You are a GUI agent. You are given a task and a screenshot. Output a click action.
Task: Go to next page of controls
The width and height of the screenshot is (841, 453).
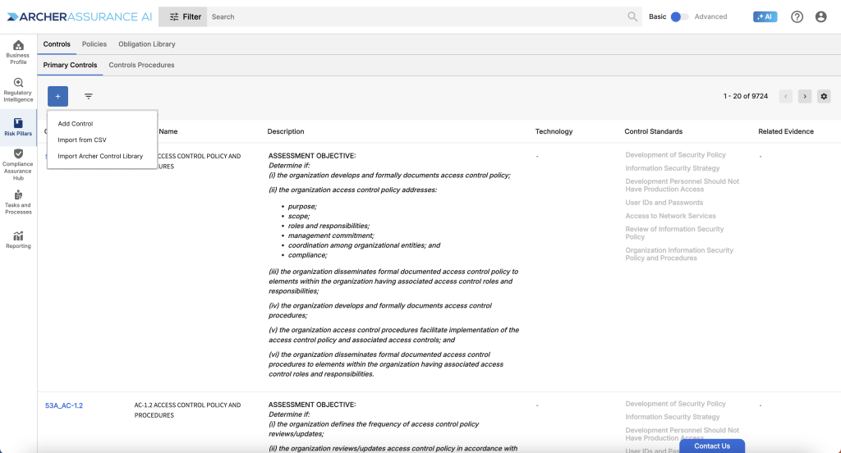(x=805, y=96)
